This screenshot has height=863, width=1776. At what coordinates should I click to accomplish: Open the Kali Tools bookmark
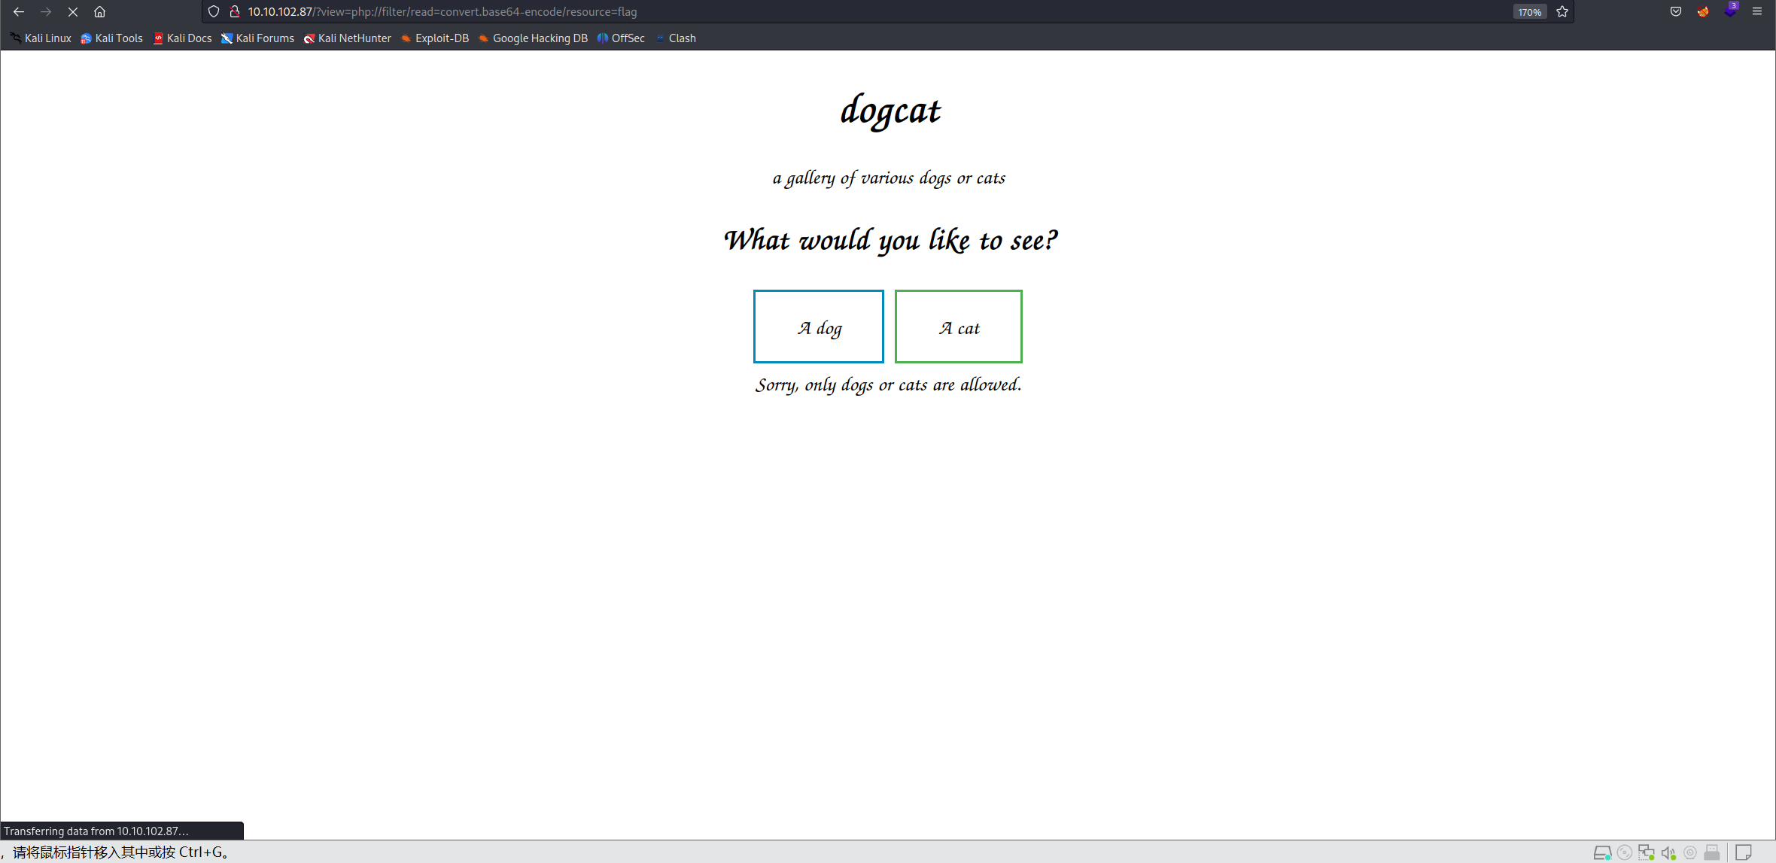[111, 38]
